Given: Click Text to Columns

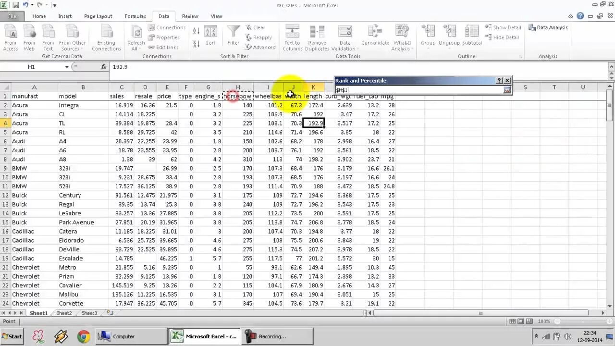Looking at the screenshot, I should pyautogui.click(x=292, y=37).
